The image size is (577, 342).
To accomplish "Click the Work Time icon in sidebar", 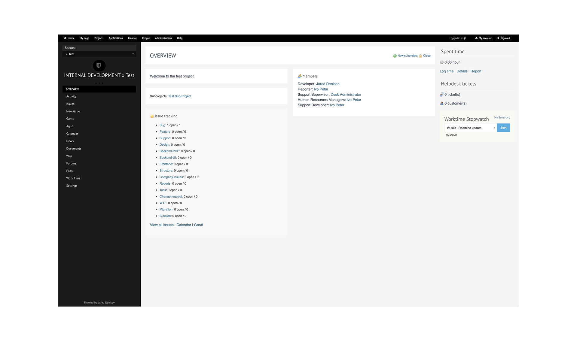I will 73,178.
